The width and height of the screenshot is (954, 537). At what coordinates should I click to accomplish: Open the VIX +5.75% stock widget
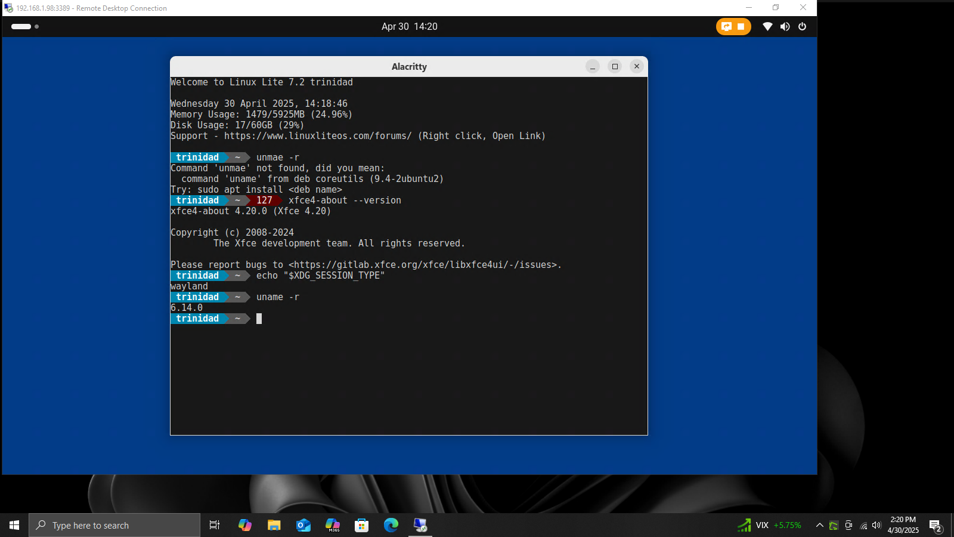pos(770,525)
